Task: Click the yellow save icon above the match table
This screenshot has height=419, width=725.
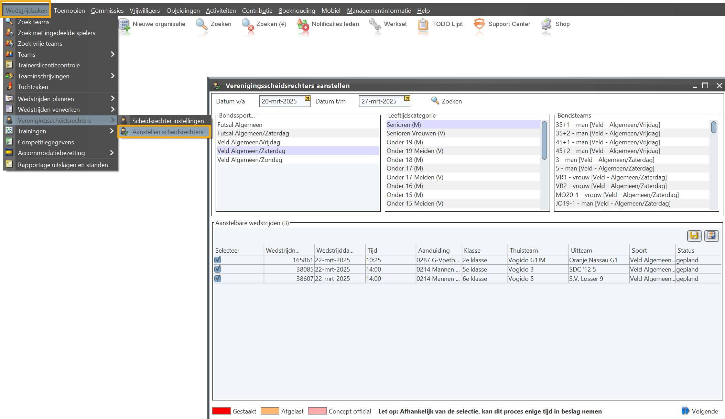Action: point(694,235)
